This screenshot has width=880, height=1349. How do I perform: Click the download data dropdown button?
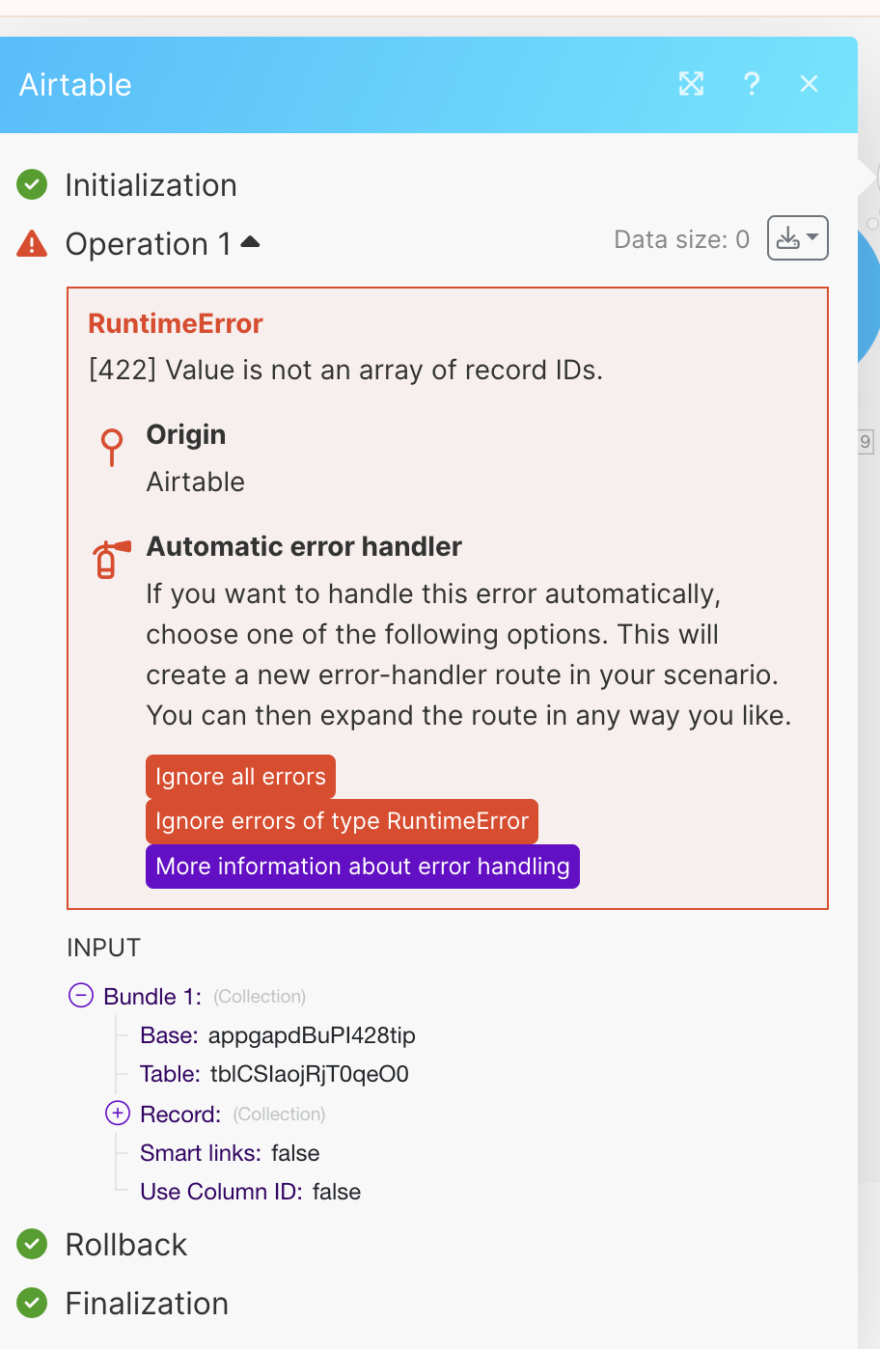[797, 238]
